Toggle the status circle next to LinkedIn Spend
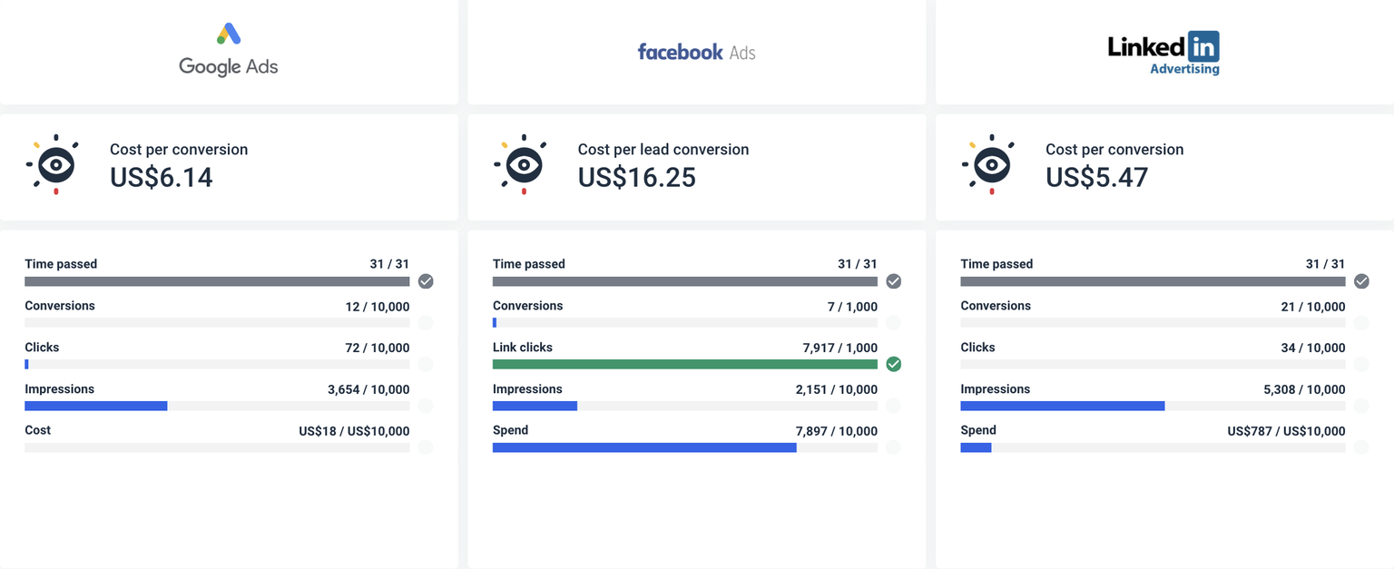The width and height of the screenshot is (1394, 569). (x=1361, y=447)
